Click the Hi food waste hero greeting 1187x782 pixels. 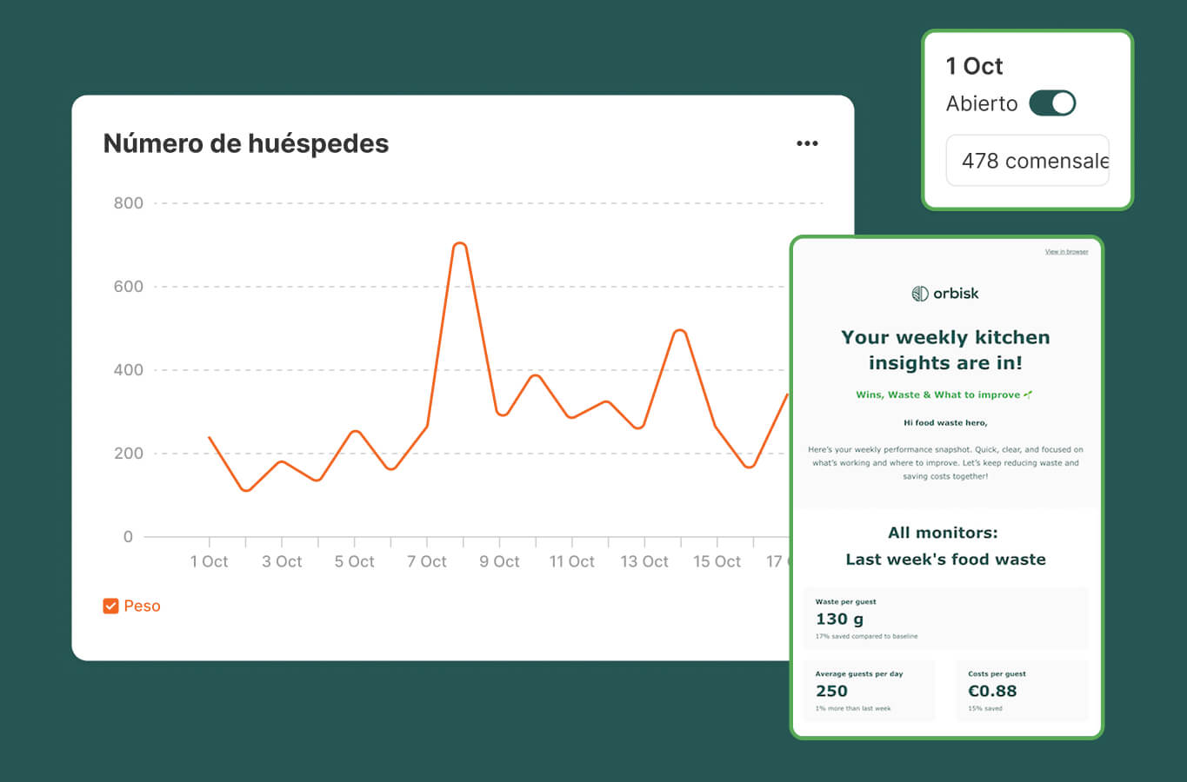point(945,423)
